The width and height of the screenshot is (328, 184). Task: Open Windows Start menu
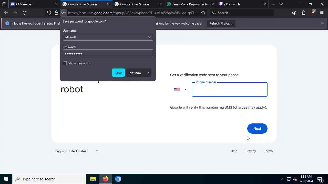(x=6, y=179)
